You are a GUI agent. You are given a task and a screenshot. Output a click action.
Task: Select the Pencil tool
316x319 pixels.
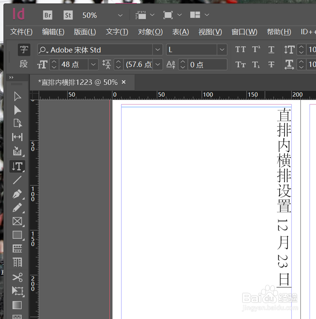(17, 207)
